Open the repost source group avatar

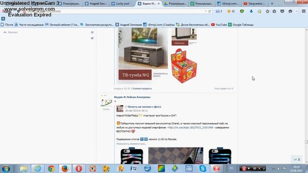(120, 109)
